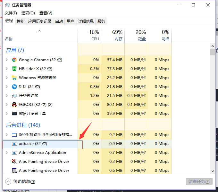Collapse to 简略信息 using the arrow button
This screenshot has height=192, width=218.
(8, 181)
